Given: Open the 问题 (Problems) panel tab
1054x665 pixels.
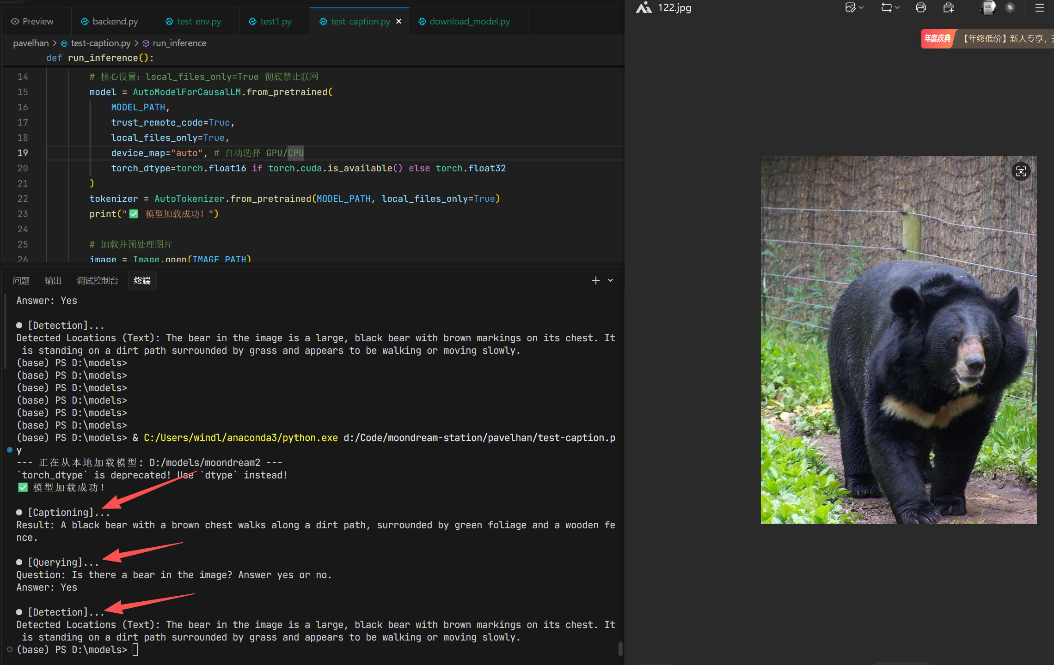Looking at the screenshot, I should [21, 280].
